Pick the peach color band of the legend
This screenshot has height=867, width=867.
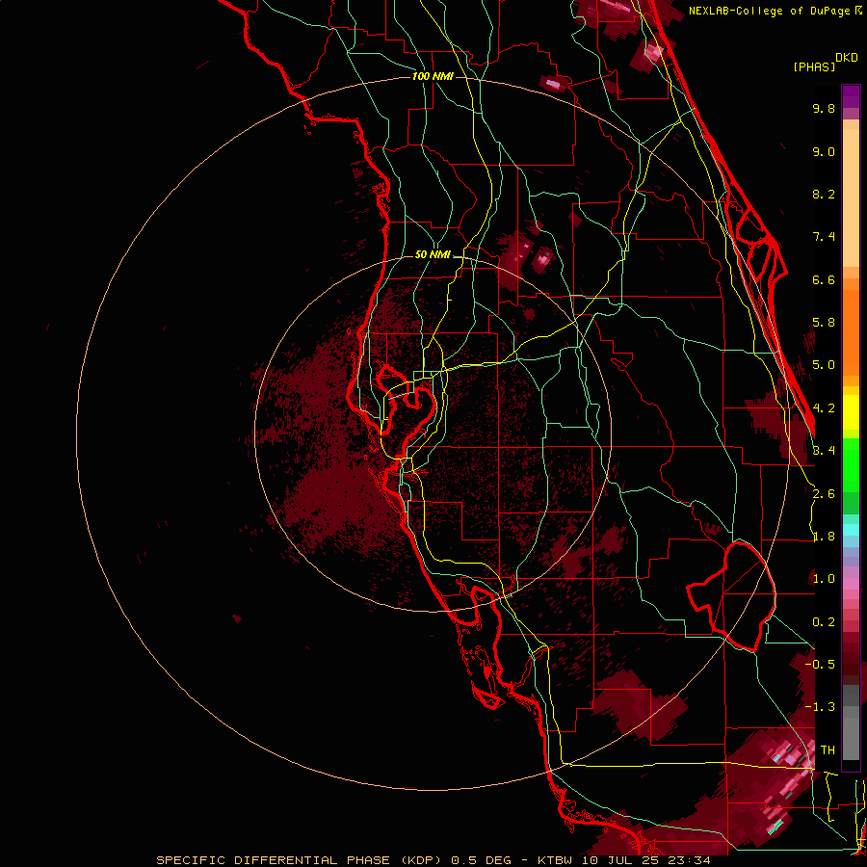click(851, 194)
